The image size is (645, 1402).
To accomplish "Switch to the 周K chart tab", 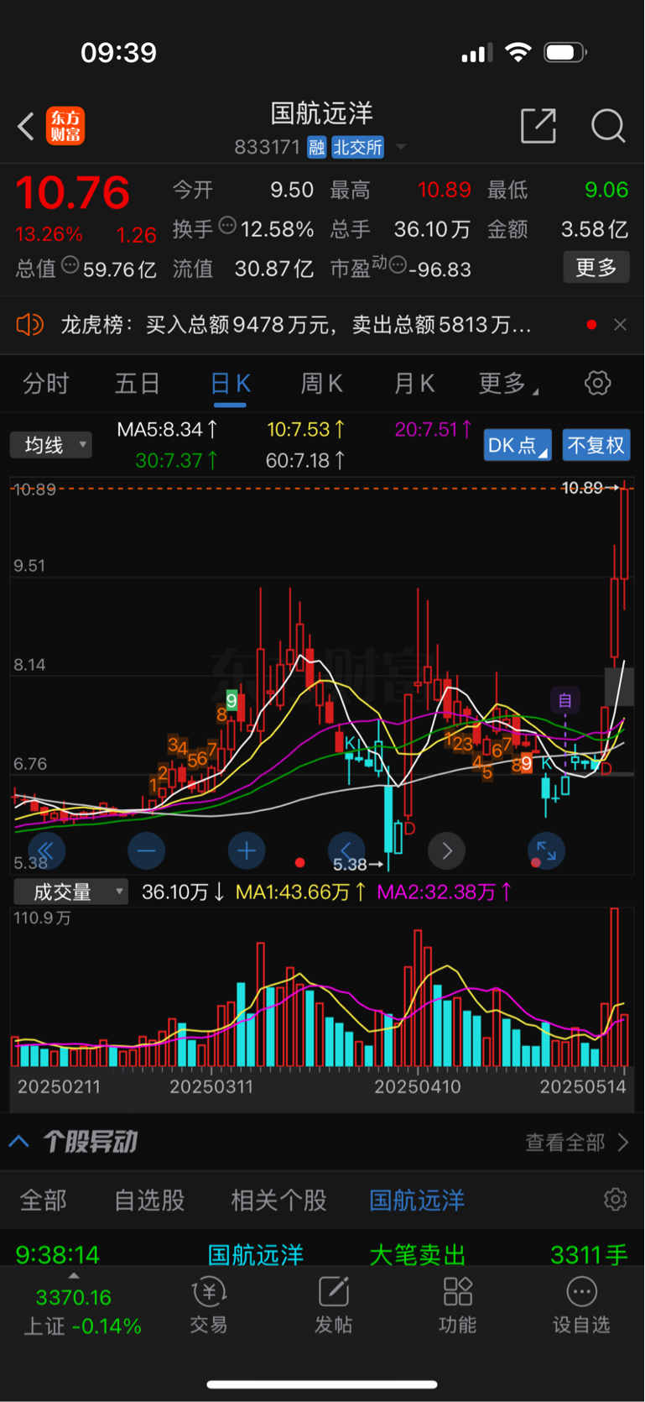I will click(321, 385).
